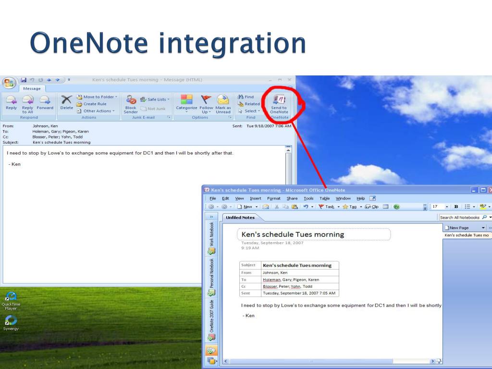This screenshot has height=369, width=492.
Task: Save via quick access floppy icon
Action: (24, 80)
